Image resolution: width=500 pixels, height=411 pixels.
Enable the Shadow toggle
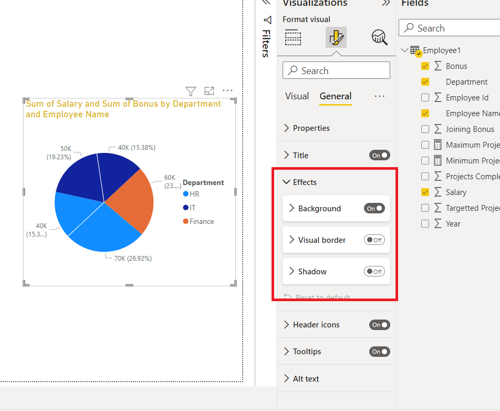pyautogui.click(x=374, y=272)
